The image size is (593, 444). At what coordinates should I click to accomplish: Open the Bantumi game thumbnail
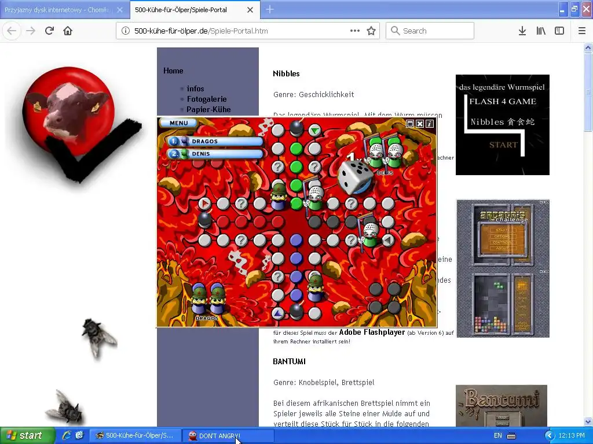coord(502,406)
